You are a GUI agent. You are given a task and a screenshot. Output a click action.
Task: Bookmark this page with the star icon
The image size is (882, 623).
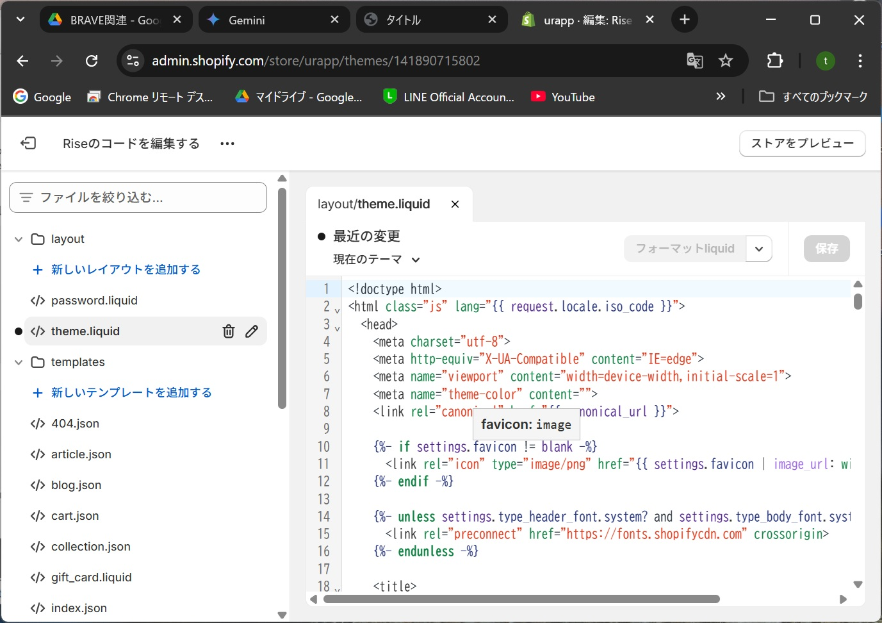point(726,61)
